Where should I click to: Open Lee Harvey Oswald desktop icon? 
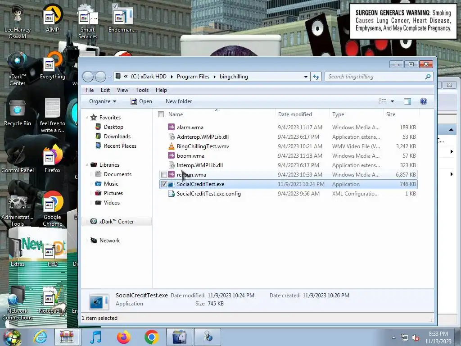18,22
